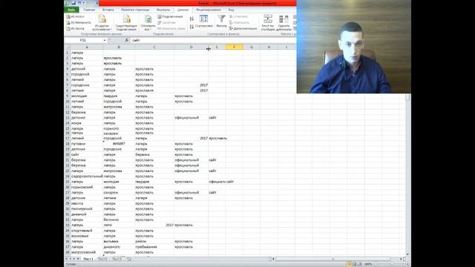Open sheet tab Лист1
The height and width of the screenshot is (267, 475).
click(88, 259)
